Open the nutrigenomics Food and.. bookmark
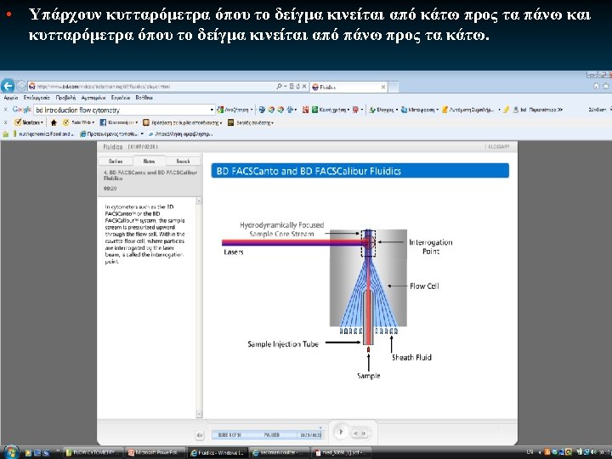The image size is (612, 459). click(x=43, y=134)
